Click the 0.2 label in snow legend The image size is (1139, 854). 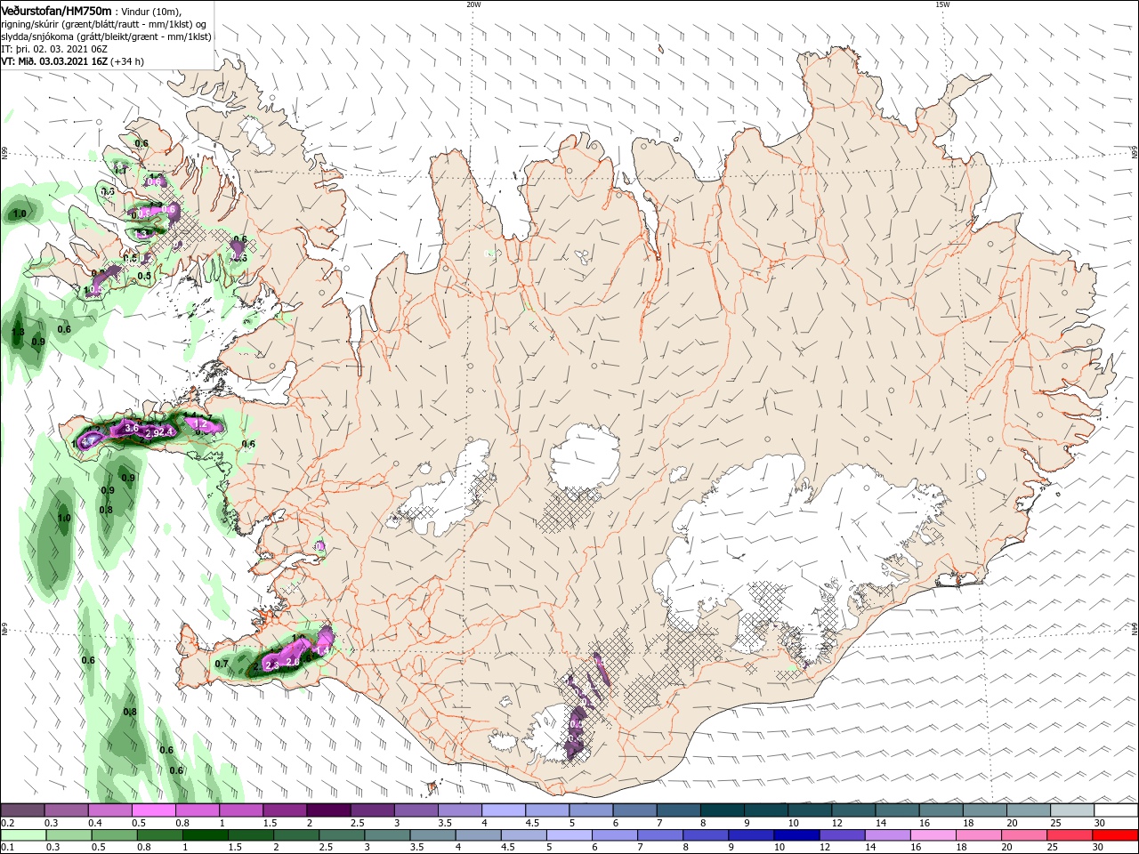tap(7, 823)
